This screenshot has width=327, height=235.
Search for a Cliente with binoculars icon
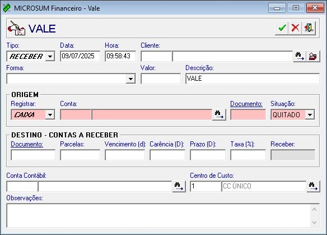click(300, 57)
